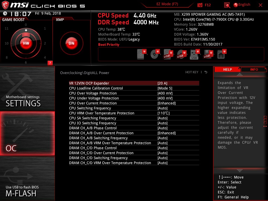Select the USB CD/DVD boot icon

click(182, 54)
